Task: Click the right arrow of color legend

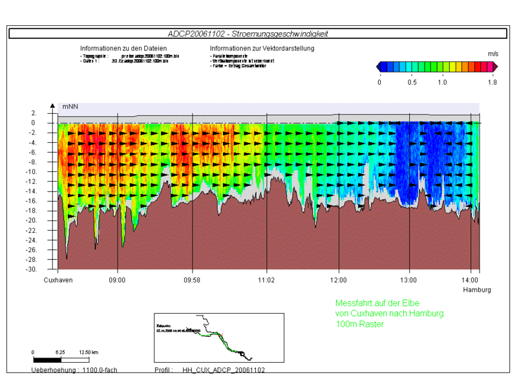Action: coord(495,67)
